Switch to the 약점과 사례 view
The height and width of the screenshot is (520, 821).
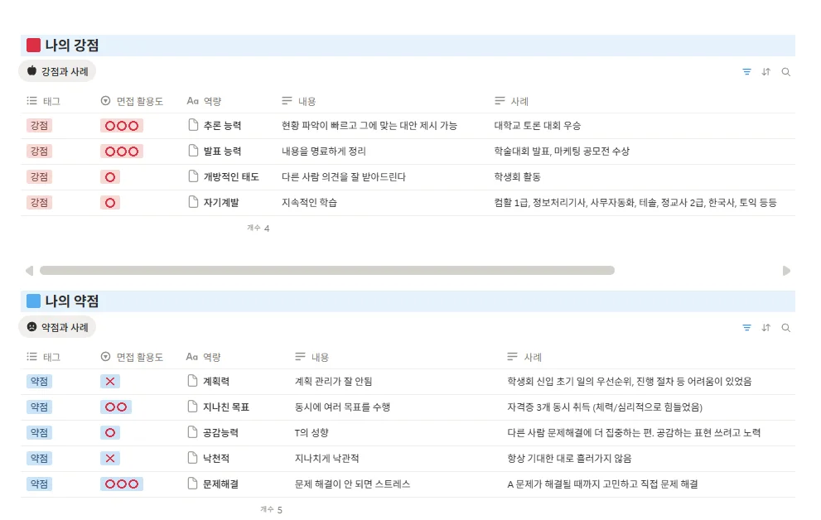pyautogui.click(x=57, y=328)
